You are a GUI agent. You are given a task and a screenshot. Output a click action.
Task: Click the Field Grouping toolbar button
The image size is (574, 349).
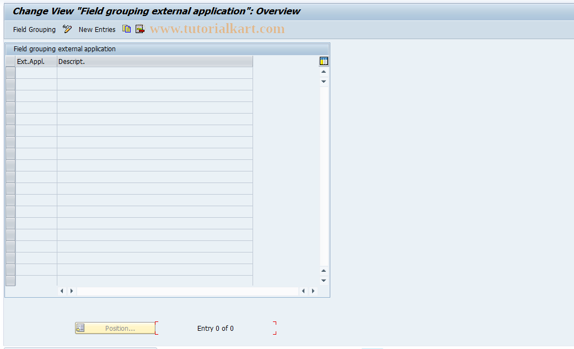pyautogui.click(x=34, y=30)
